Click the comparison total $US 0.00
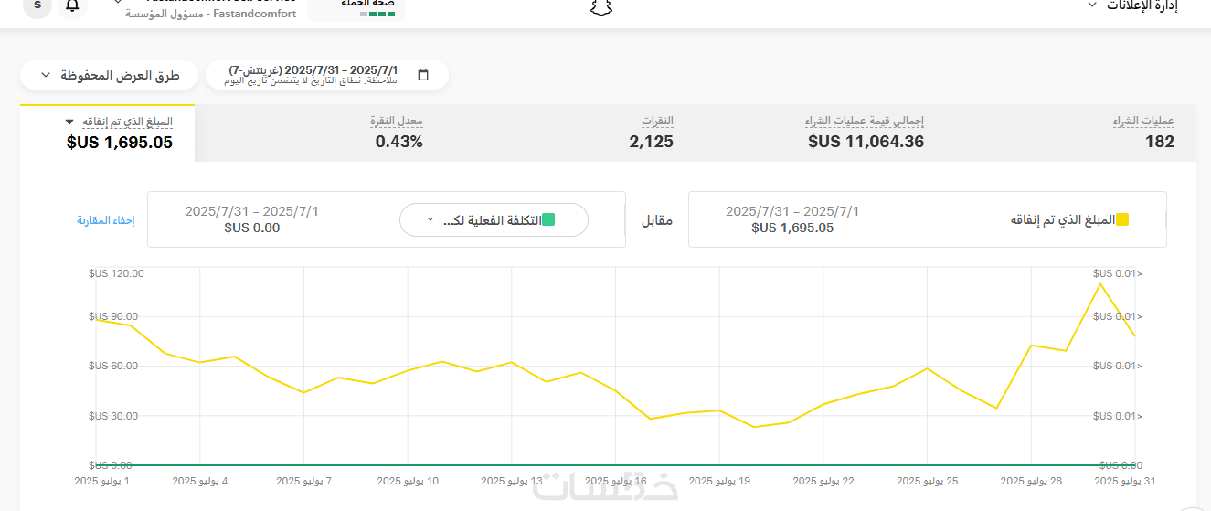Viewport: 1211px width, 511px height. [x=252, y=228]
